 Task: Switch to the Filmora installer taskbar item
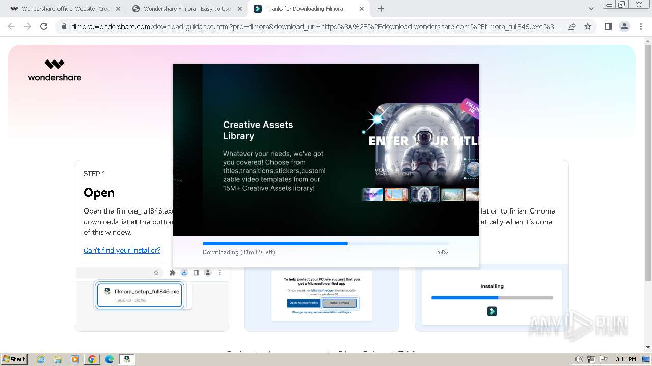[x=127, y=359]
